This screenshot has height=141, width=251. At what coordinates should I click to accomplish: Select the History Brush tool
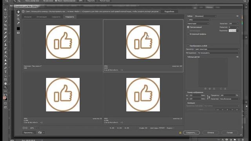coord(5,49)
